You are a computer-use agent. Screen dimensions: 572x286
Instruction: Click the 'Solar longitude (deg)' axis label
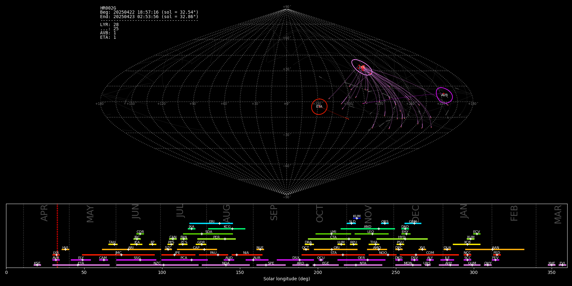coord(287,279)
